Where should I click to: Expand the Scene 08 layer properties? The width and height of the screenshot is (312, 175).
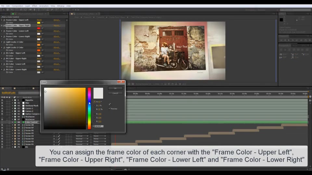pyautogui.click(x=12, y=125)
